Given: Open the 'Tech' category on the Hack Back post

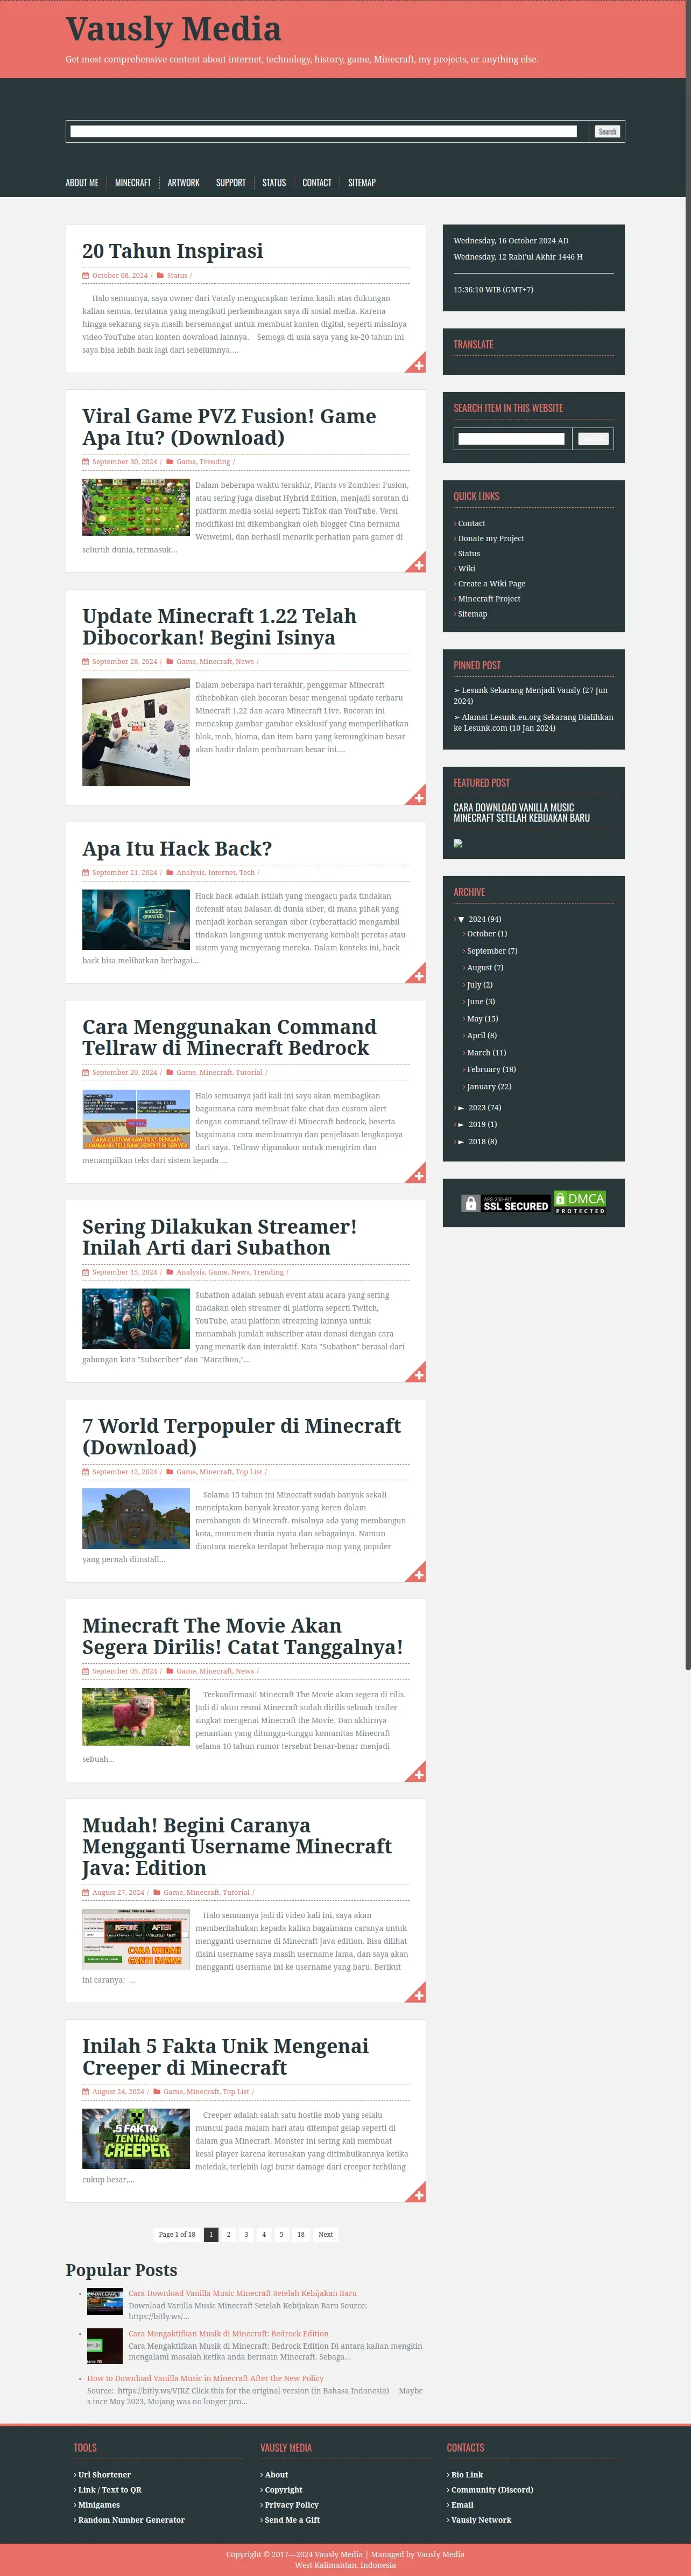Looking at the screenshot, I should tap(247, 873).
